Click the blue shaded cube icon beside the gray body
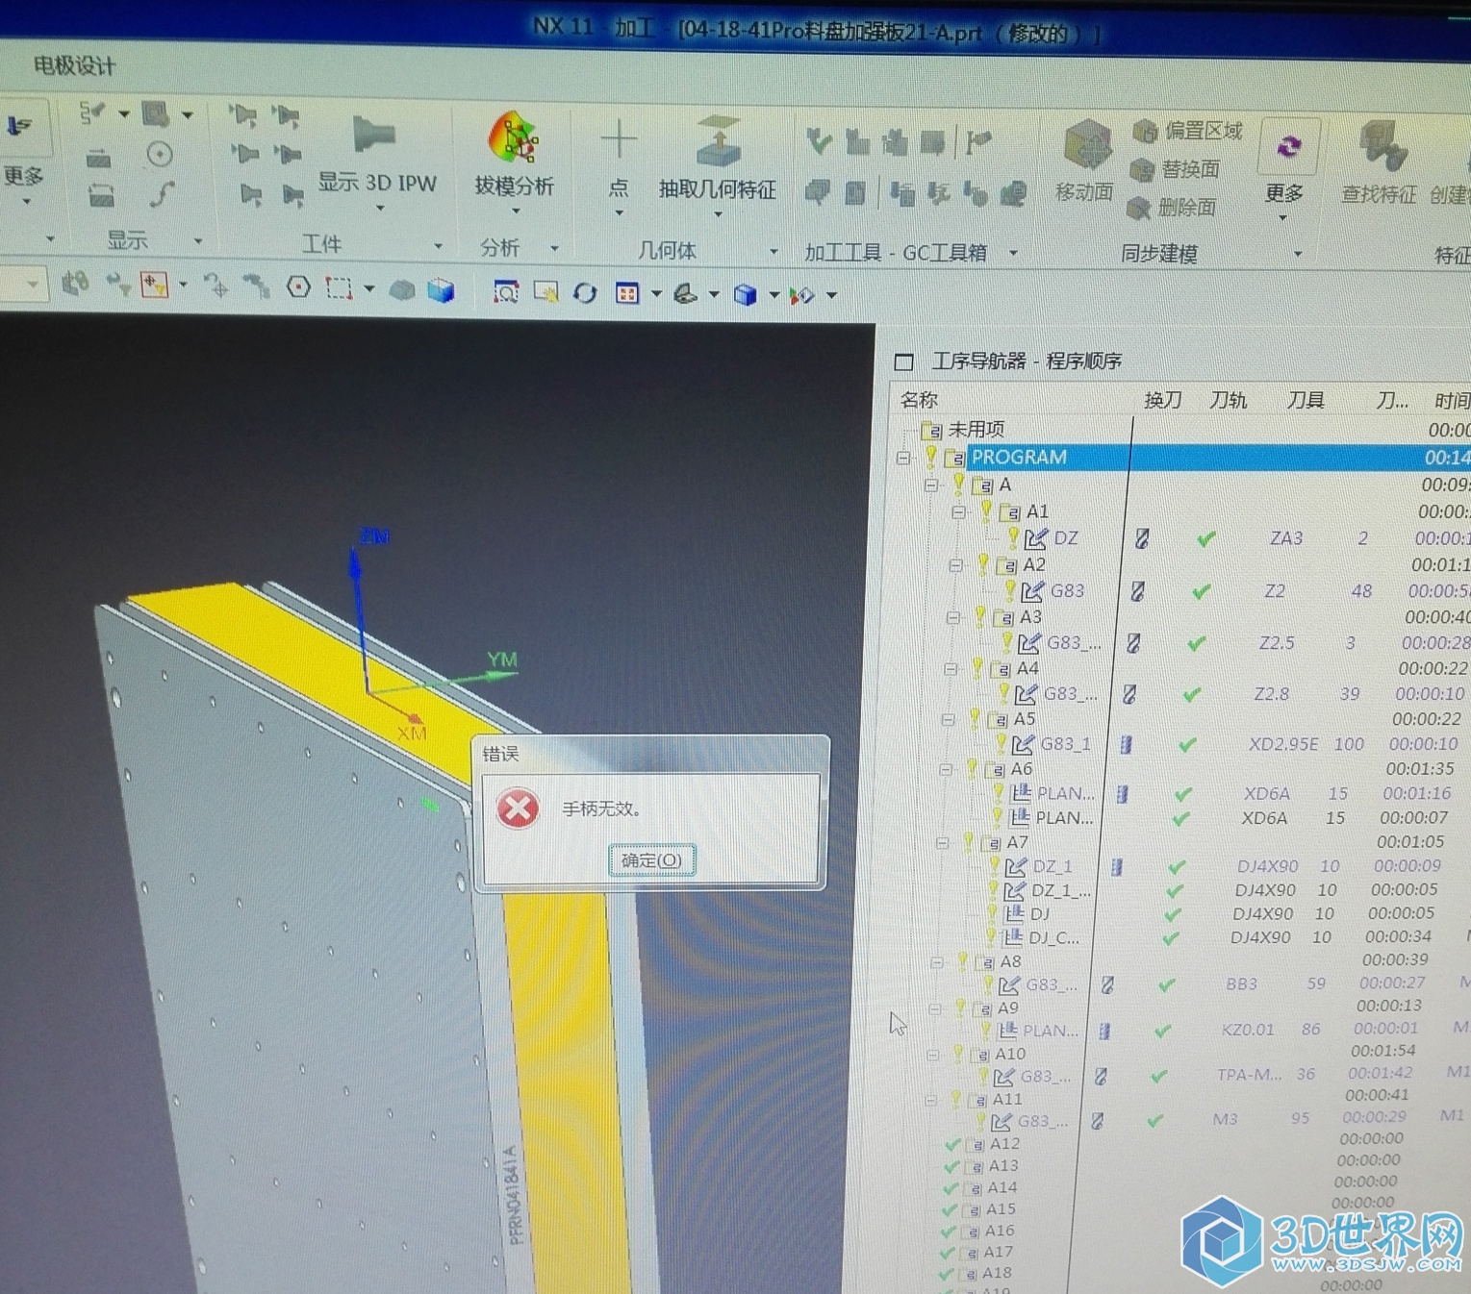1471x1294 pixels. click(x=441, y=290)
